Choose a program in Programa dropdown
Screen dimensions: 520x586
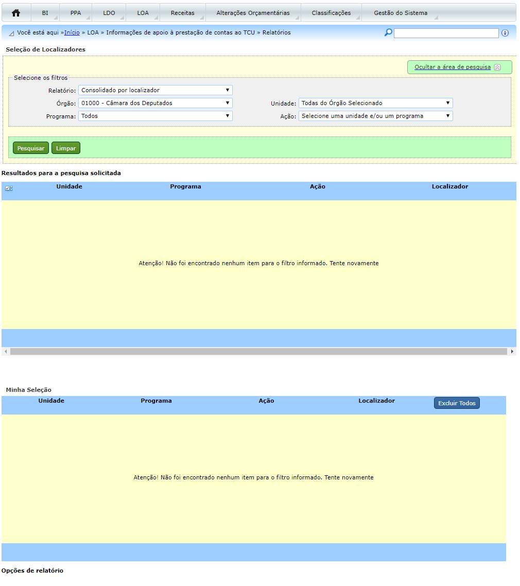(x=155, y=116)
